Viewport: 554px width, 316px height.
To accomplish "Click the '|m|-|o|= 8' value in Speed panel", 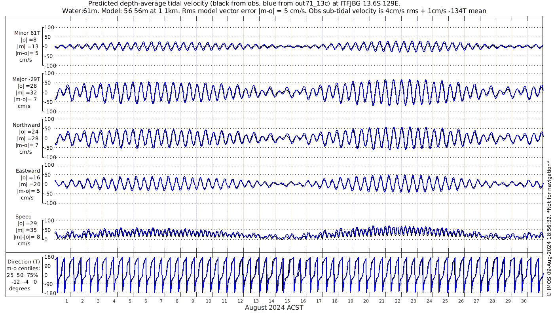I will (27, 237).
